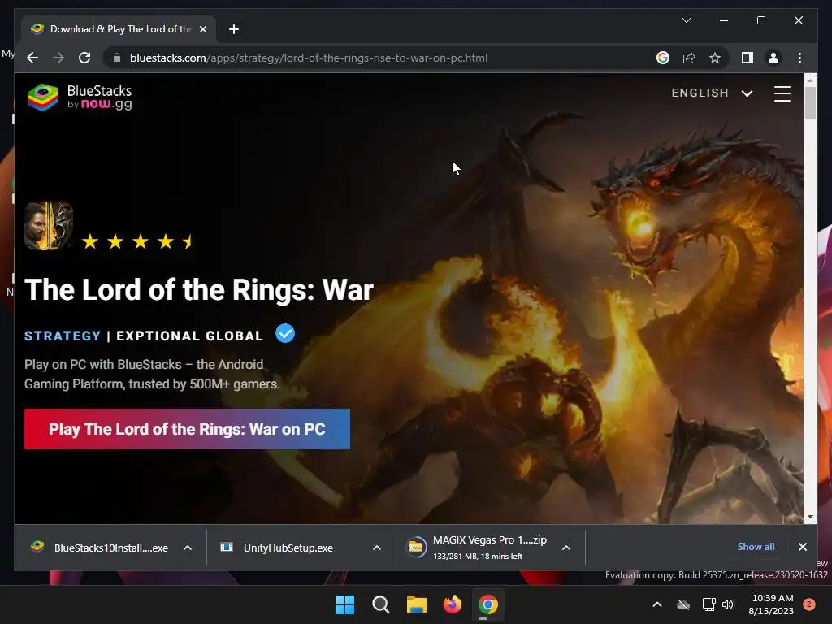Click the Lord of the Rings game app icon
832x624 pixels.
(x=48, y=226)
